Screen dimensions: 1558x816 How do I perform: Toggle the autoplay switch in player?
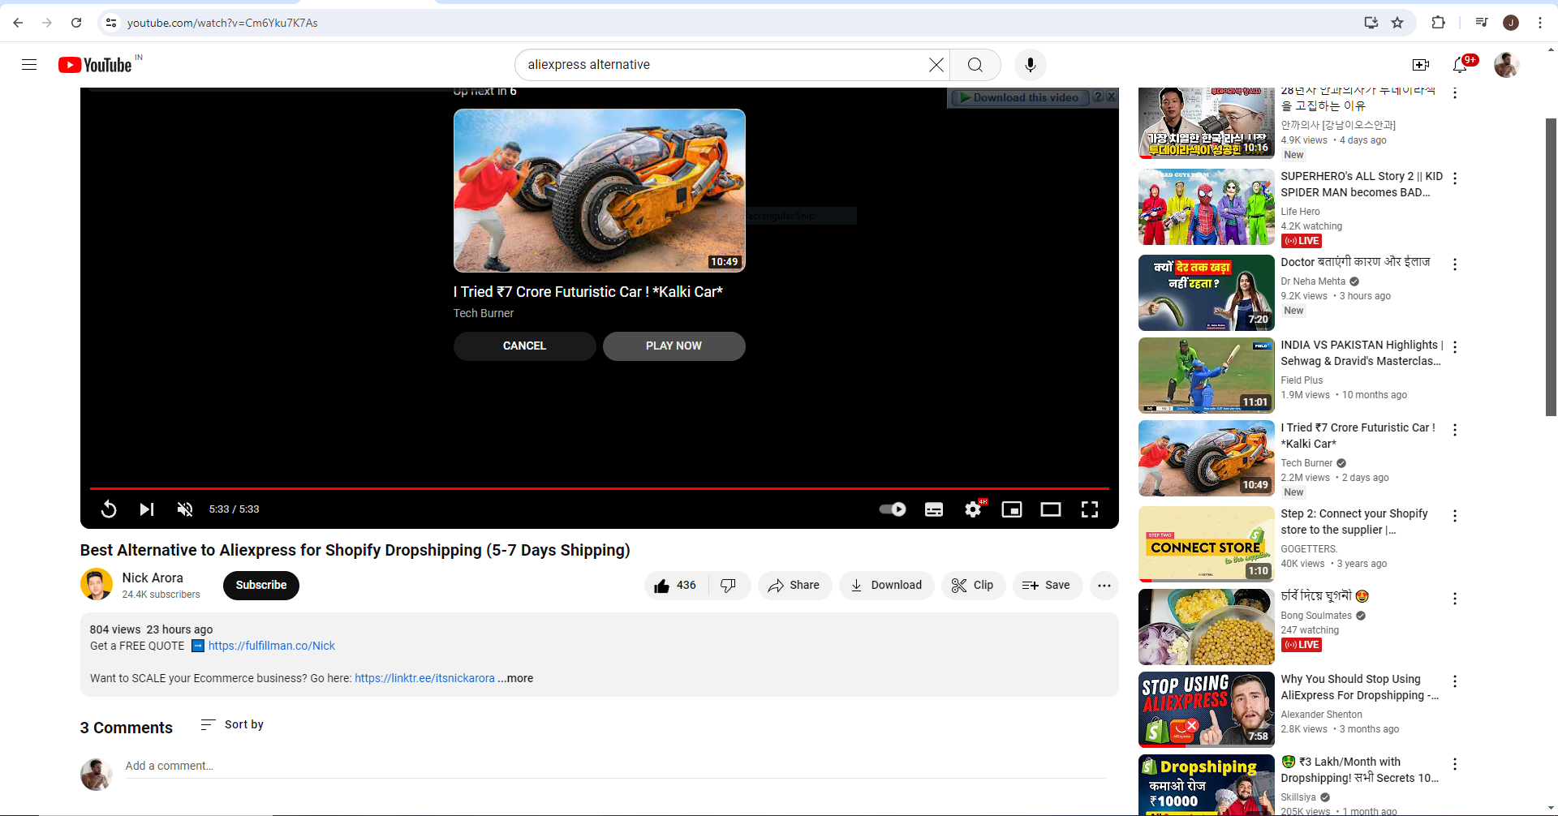[x=893, y=509]
